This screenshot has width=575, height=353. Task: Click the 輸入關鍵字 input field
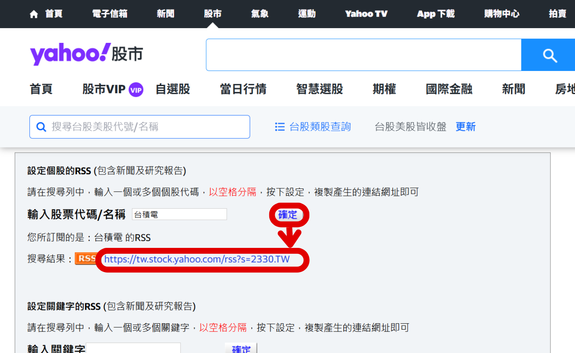tap(133, 348)
